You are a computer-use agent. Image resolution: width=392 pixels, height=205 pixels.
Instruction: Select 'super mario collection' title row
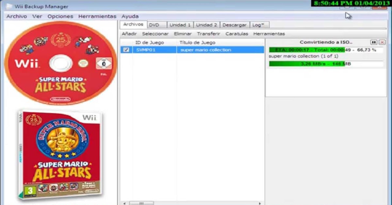coord(206,50)
